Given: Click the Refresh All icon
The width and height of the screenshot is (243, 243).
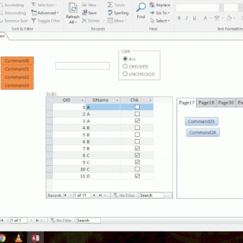Looking at the screenshot, I should [x=73, y=9].
